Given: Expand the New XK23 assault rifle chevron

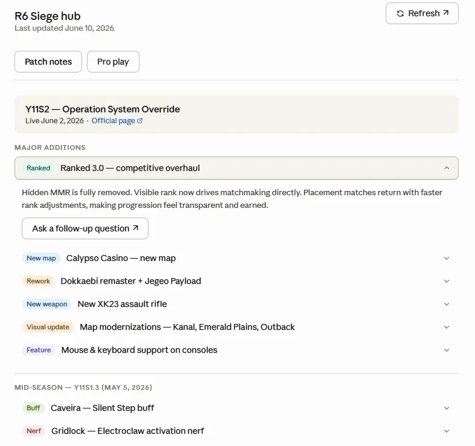Looking at the screenshot, I should [x=446, y=304].
